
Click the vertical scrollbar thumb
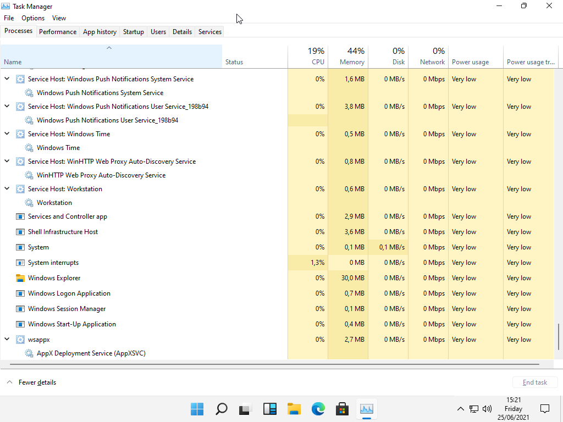pyautogui.click(x=559, y=336)
